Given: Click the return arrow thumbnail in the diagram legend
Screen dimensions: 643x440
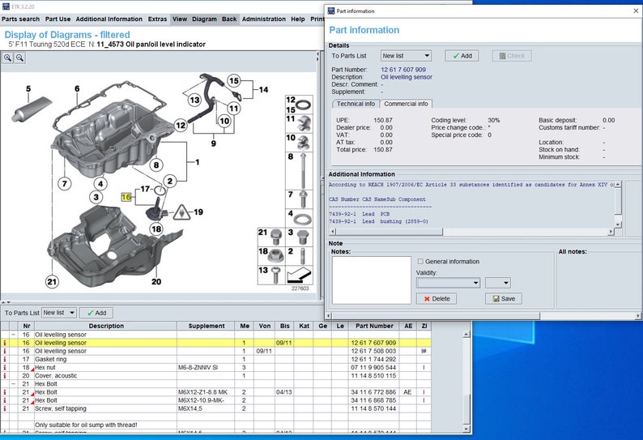Looking at the screenshot, I should click(x=299, y=276).
